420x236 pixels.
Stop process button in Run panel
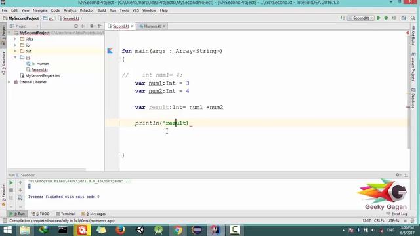(11, 190)
